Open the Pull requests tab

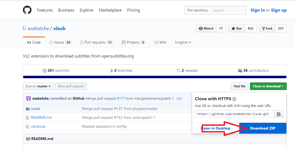click(x=96, y=42)
